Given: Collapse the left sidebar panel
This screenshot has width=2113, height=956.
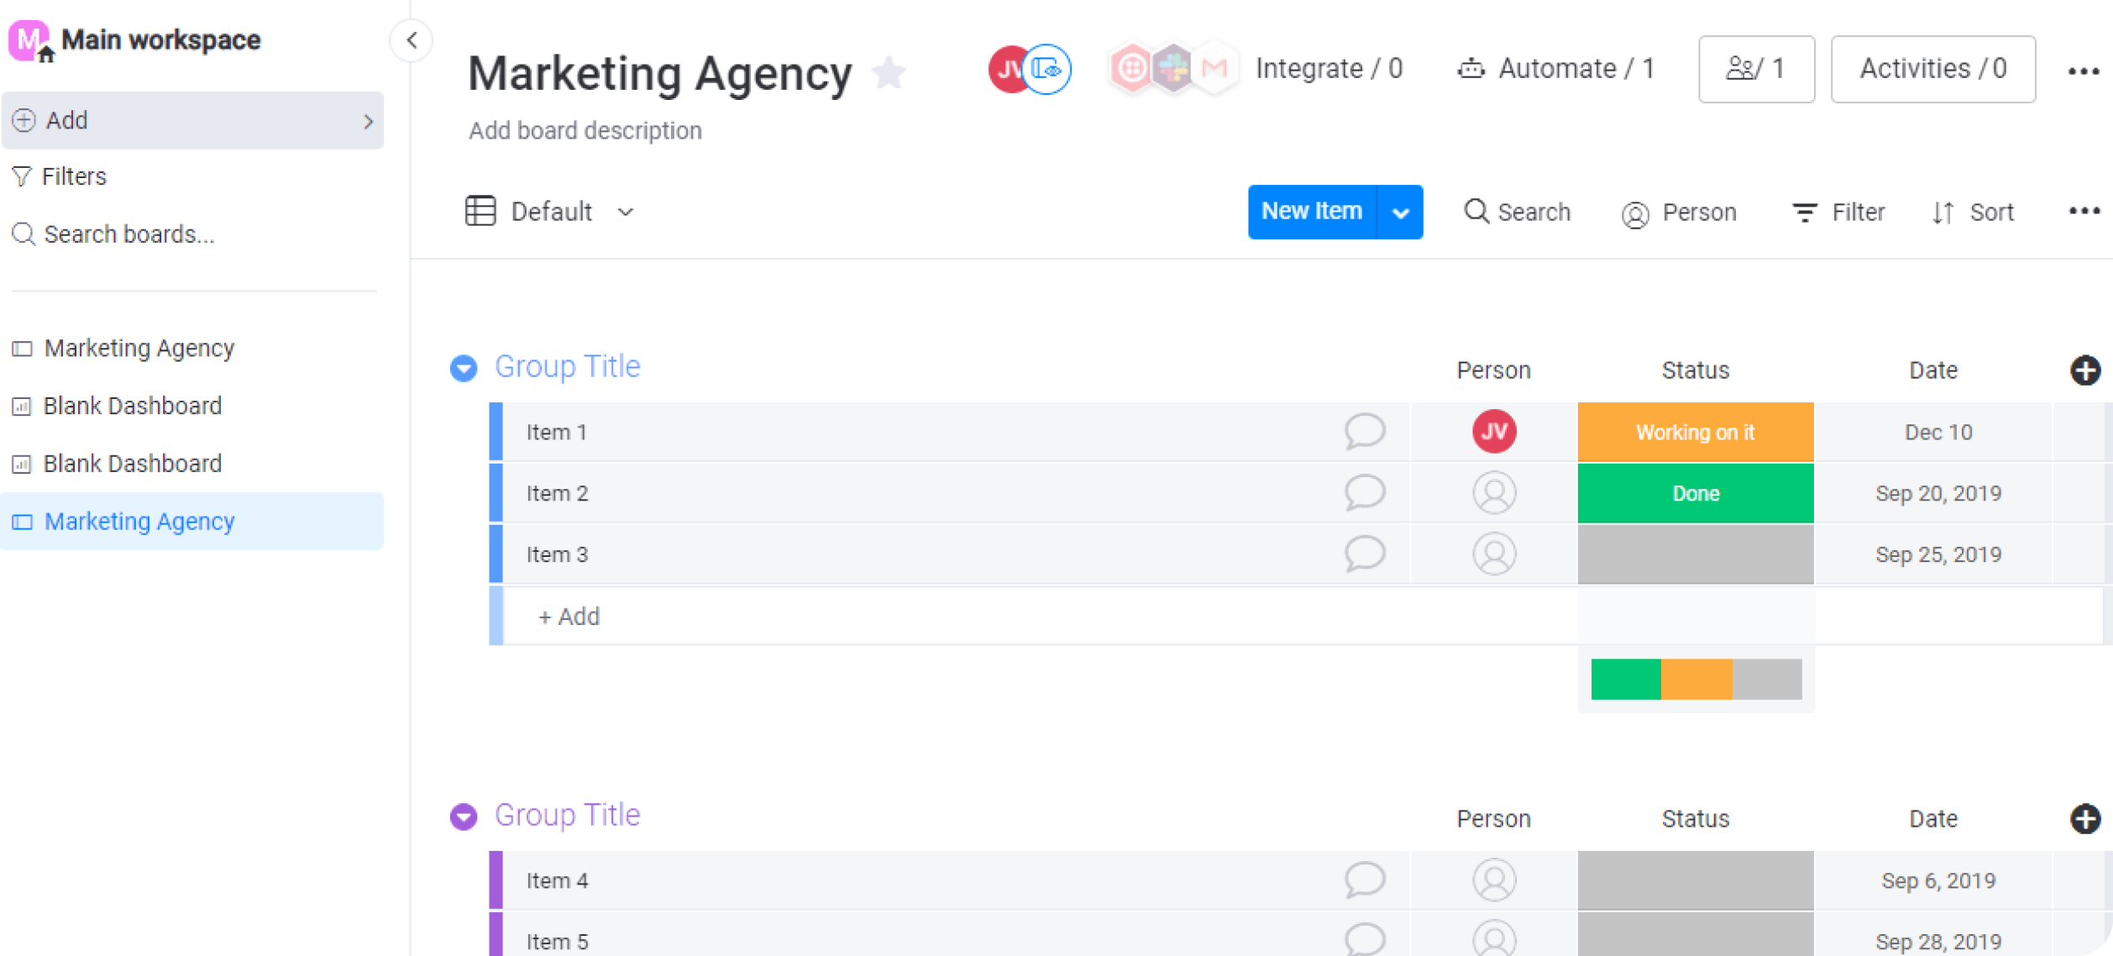Looking at the screenshot, I should coord(412,40).
